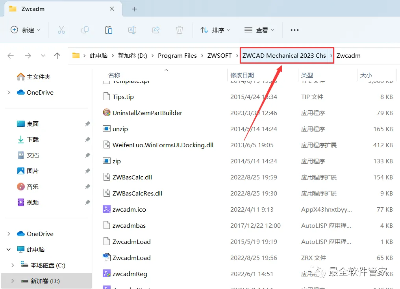Click the Copy icon in toolbar
The height and width of the screenshot is (289, 400).
[85, 30]
